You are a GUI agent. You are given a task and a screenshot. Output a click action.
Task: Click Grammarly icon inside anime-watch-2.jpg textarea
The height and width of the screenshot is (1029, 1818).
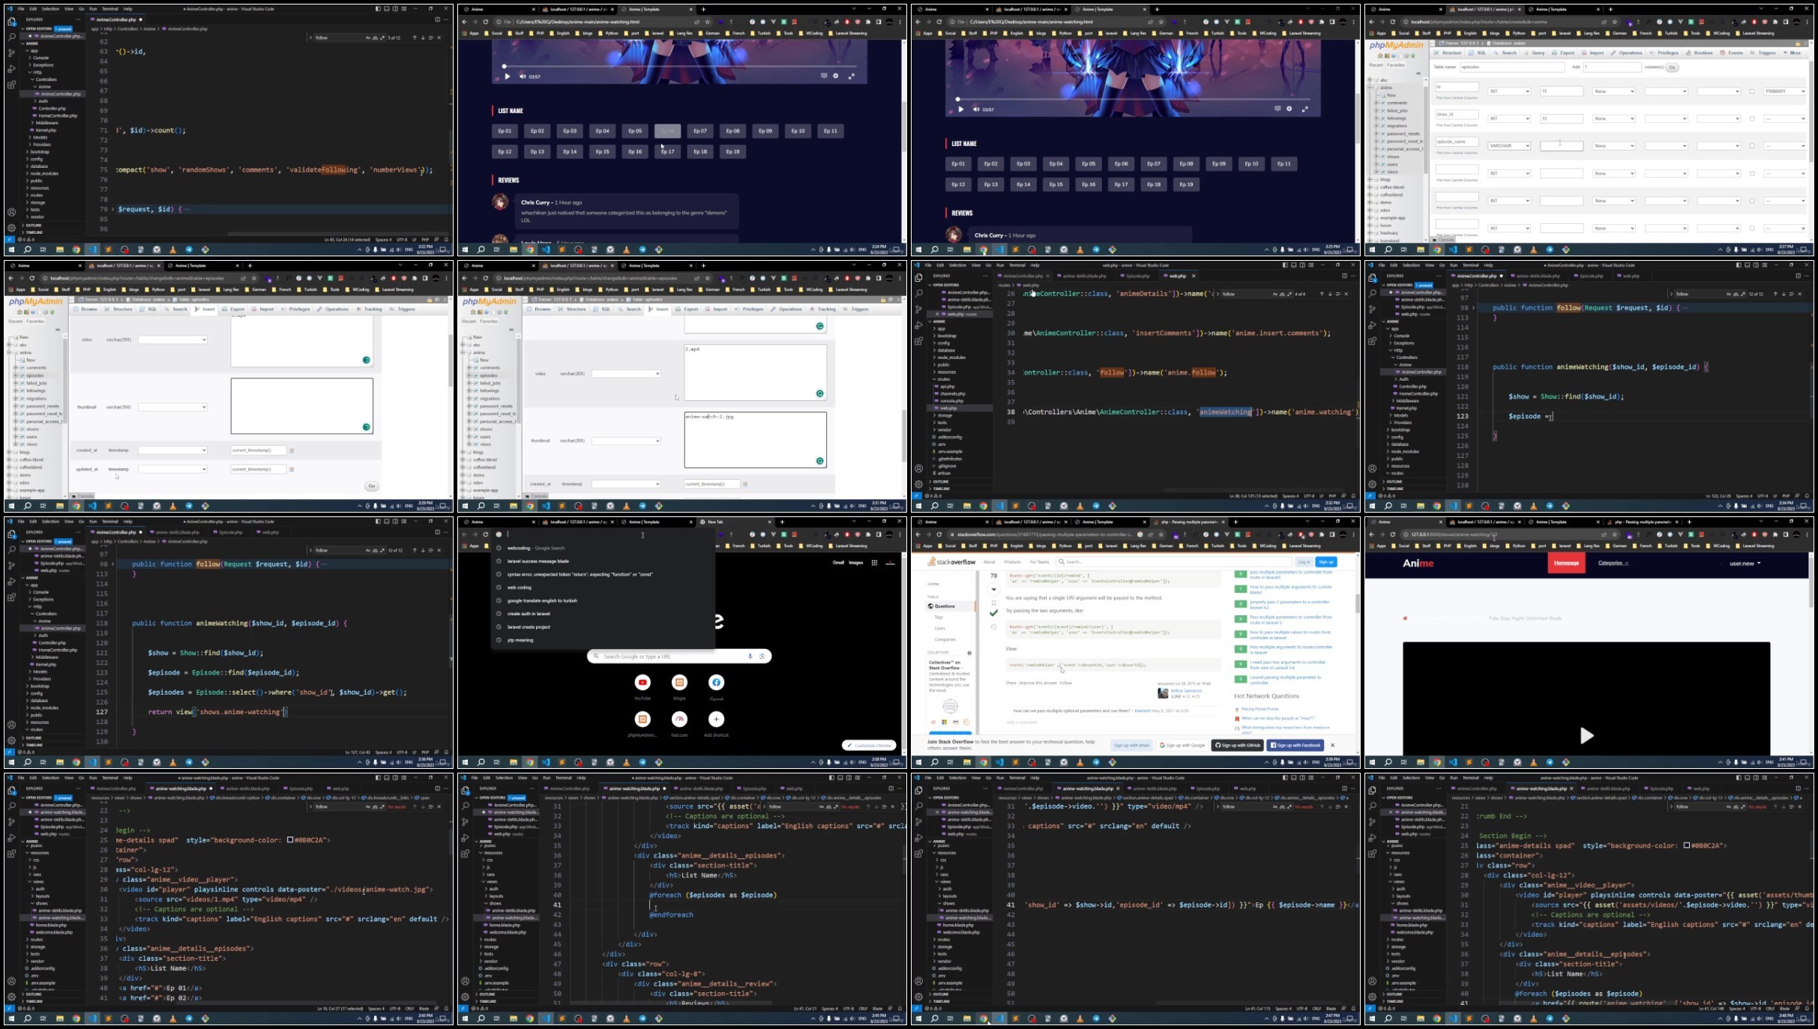819,461
